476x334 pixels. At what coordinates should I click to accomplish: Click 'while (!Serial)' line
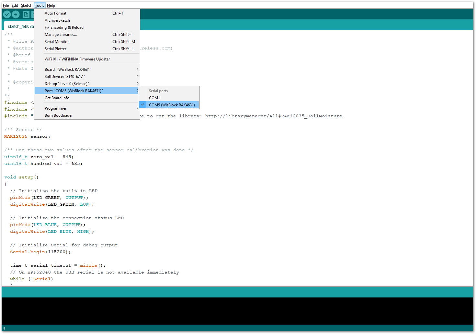point(31,279)
